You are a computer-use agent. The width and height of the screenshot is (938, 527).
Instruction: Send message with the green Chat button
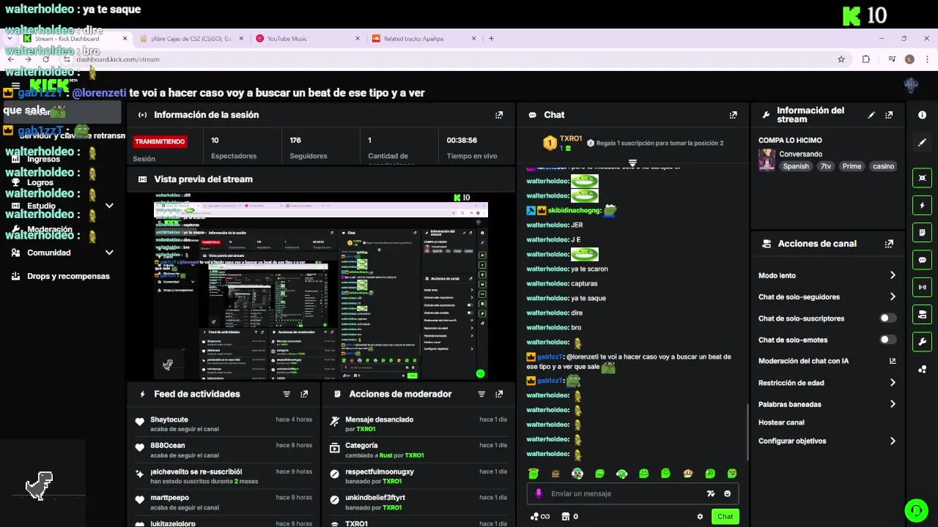[725, 517]
